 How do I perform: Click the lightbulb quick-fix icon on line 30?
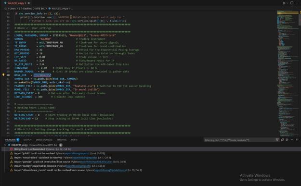(x=3, y=75)
